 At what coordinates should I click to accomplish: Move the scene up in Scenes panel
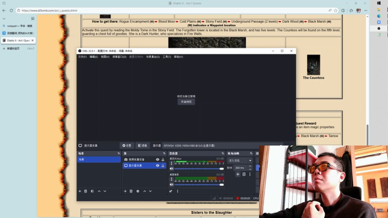(99, 191)
